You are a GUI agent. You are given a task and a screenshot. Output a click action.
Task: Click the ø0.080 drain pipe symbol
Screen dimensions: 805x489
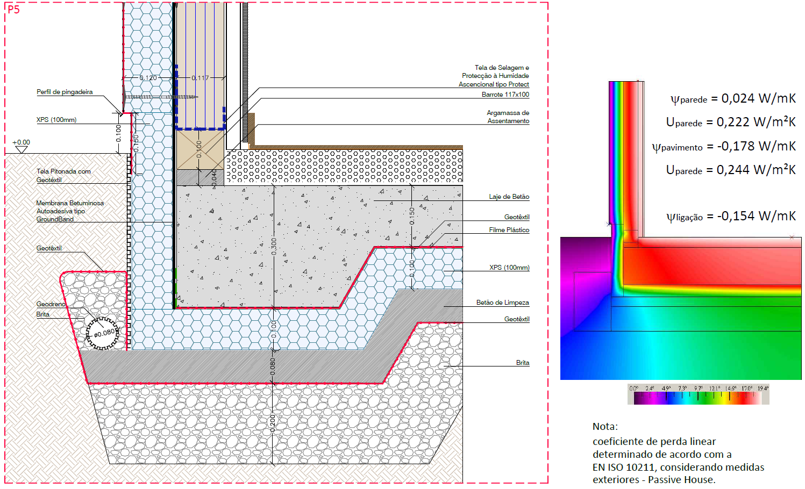pos(102,333)
